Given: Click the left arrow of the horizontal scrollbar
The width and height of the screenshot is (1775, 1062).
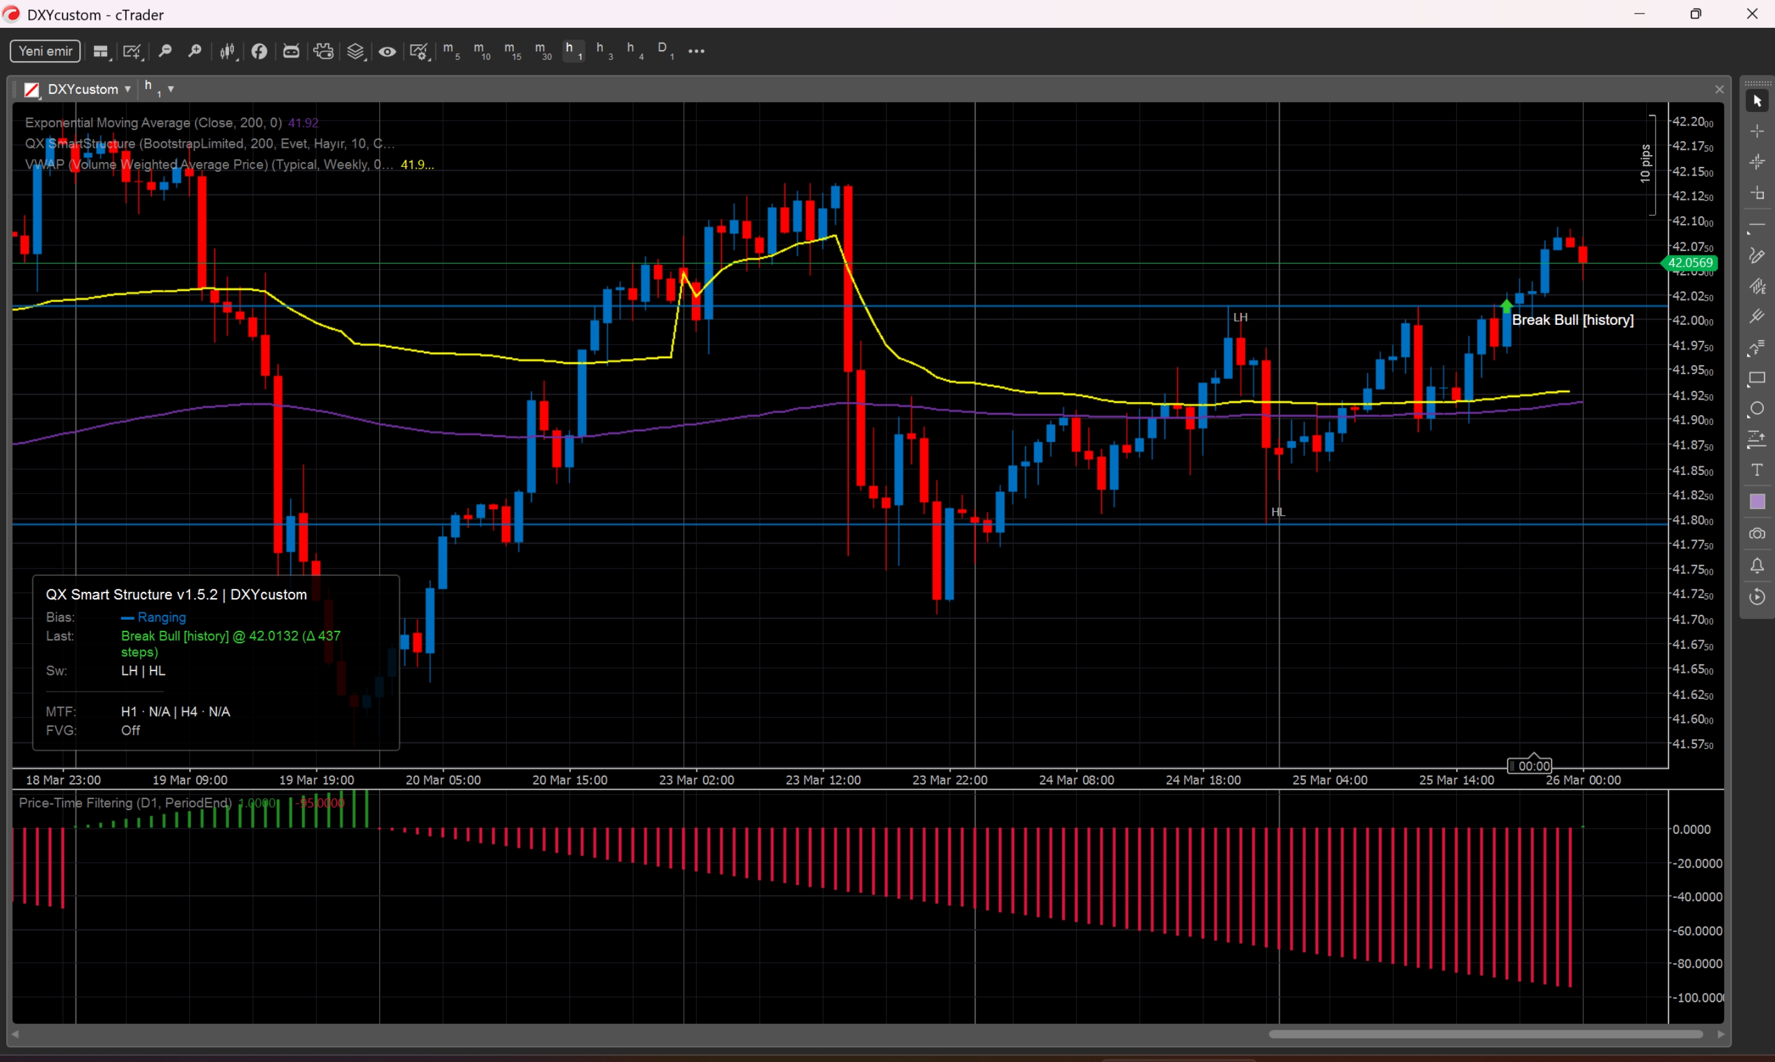Looking at the screenshot, I should tap(15, 1034).
